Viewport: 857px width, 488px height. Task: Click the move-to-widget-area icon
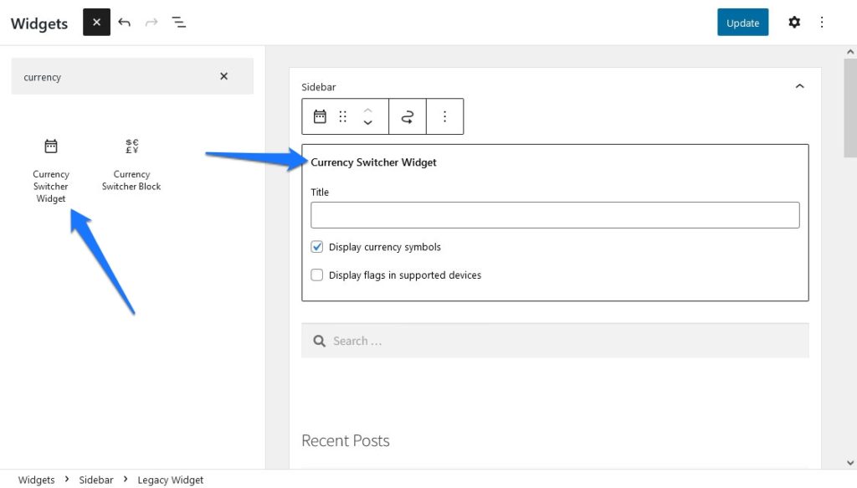[x=408, y=116]
